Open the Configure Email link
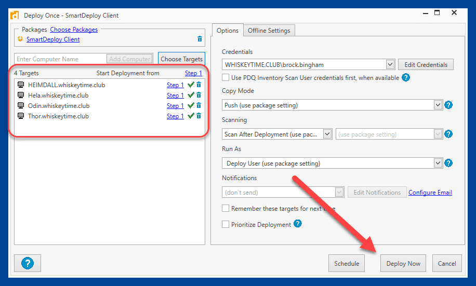 [x=430, y=192]
